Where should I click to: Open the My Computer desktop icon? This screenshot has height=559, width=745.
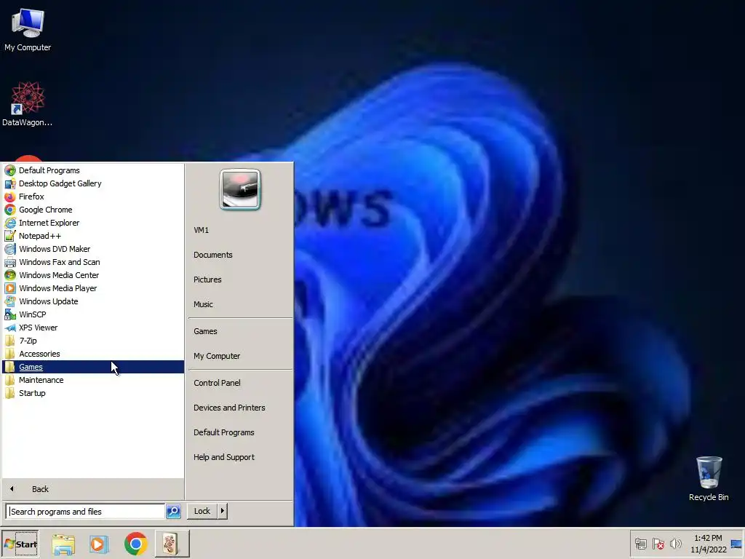tap(28, 30)
